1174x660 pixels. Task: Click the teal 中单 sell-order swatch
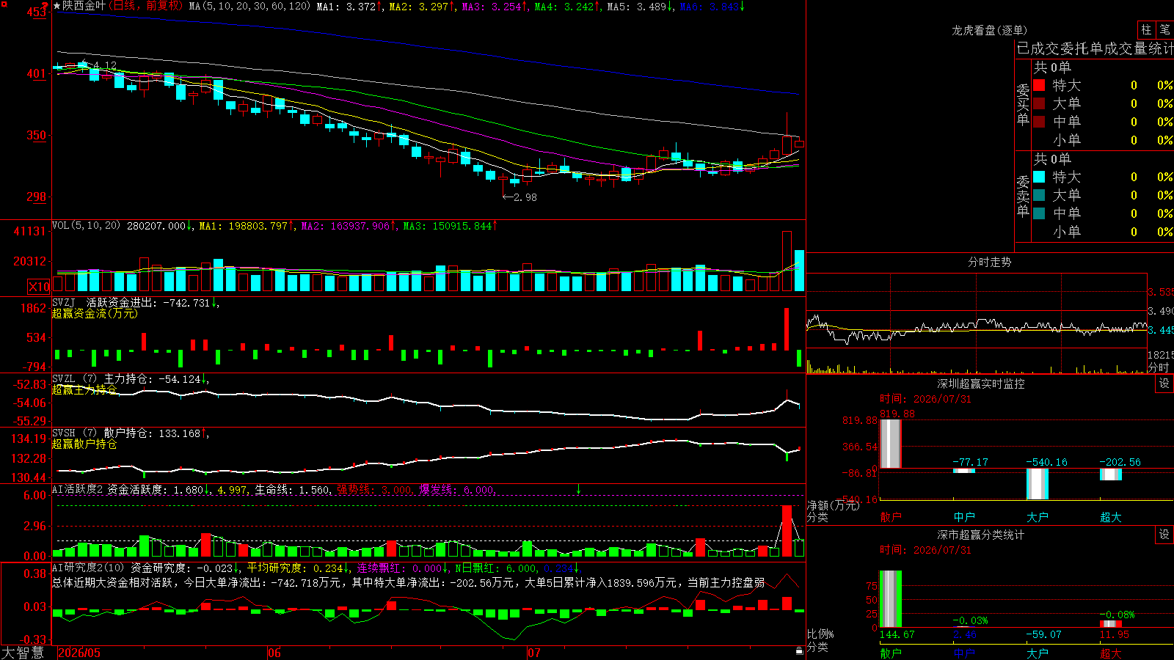point(1039,213)
